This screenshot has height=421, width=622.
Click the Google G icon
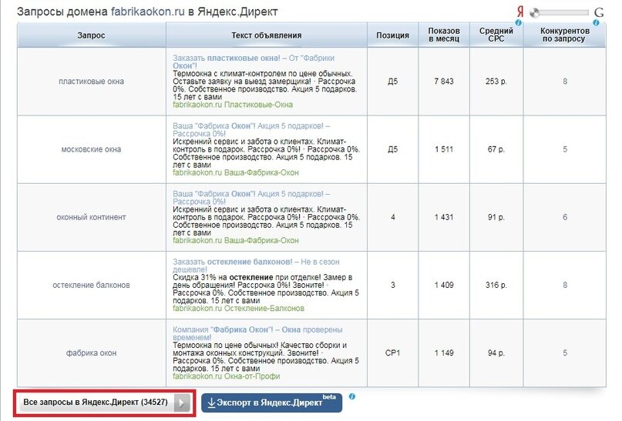click(599, 12)
